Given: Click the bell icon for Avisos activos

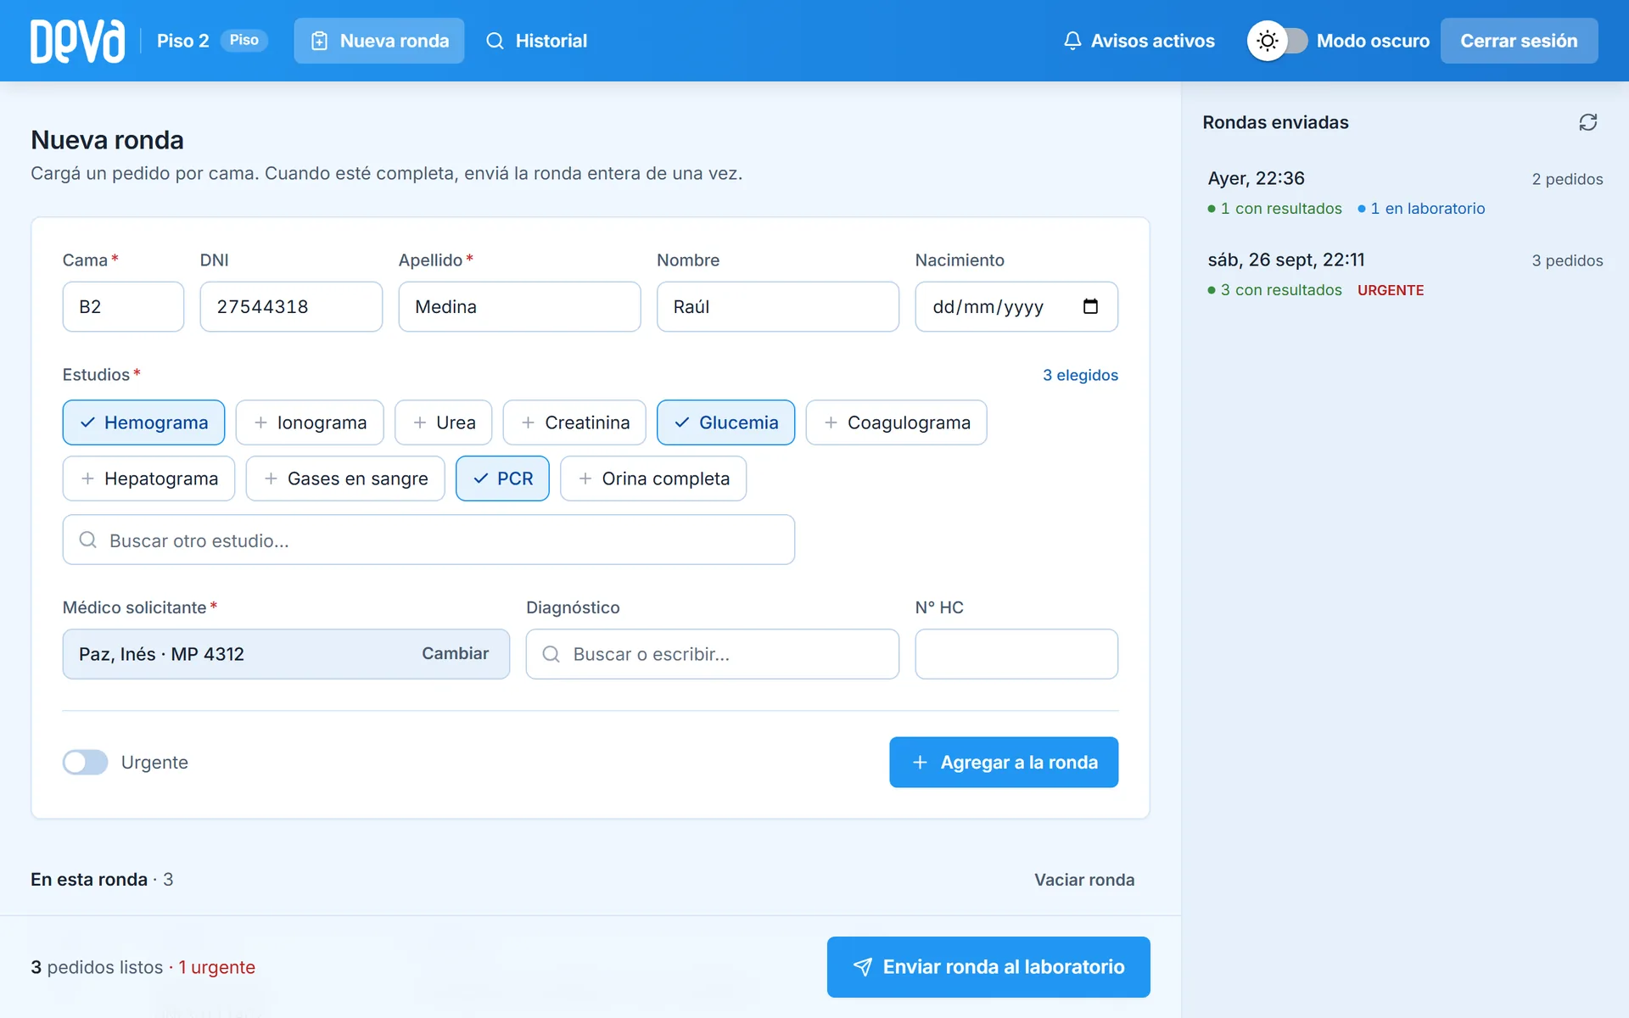Looking at the screenshot, I should click(x=1072, y=41).
